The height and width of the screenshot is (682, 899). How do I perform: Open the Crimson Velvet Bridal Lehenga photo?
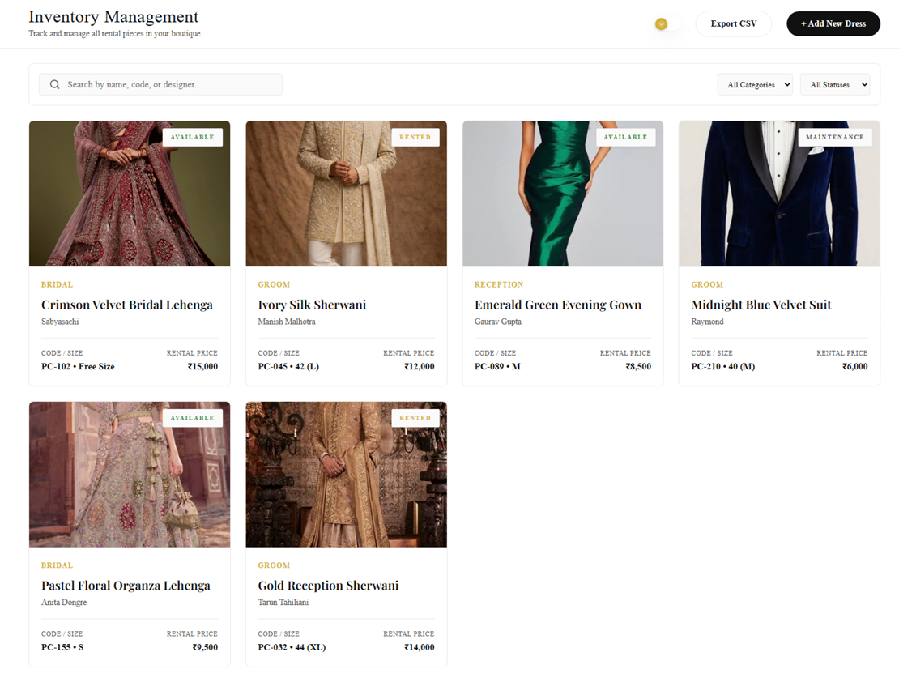[x=130, y=194]
